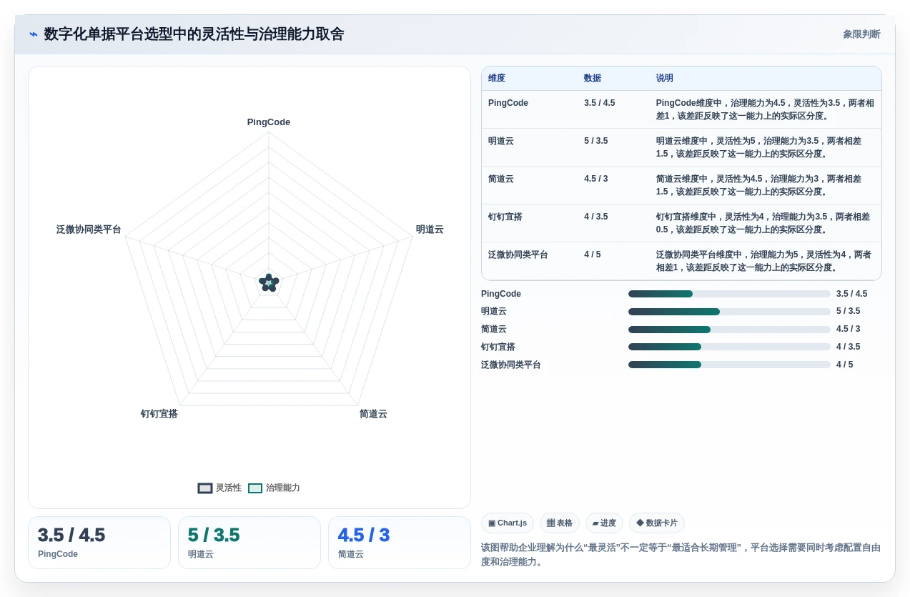The height and width of the screenshot is (597, 910).
Task: Click the 4 / 5 progress list value
Action: click(845, 365)
